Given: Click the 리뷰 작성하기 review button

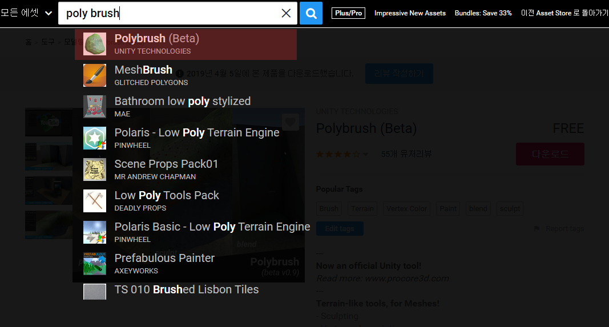Looking at the screenshot, I should [x=400, y=74].
